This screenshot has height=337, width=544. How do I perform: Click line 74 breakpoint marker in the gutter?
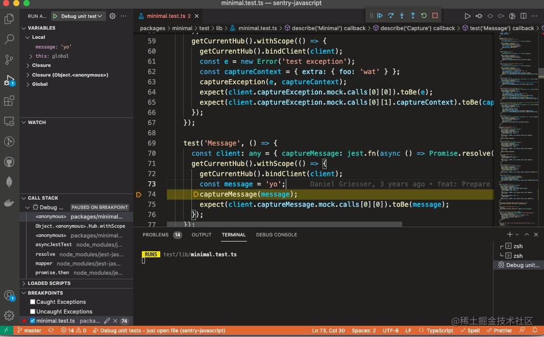coord(138,194)
